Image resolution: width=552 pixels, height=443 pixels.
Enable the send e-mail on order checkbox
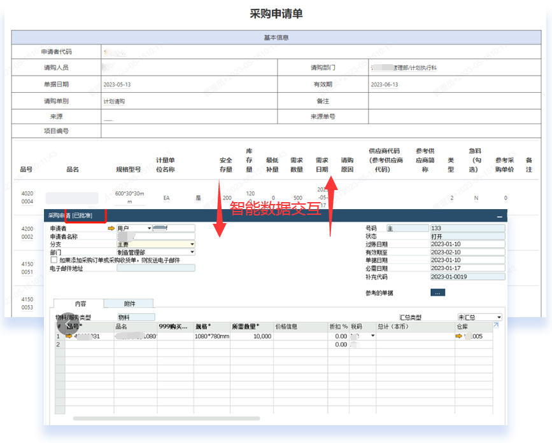(53, 260)
